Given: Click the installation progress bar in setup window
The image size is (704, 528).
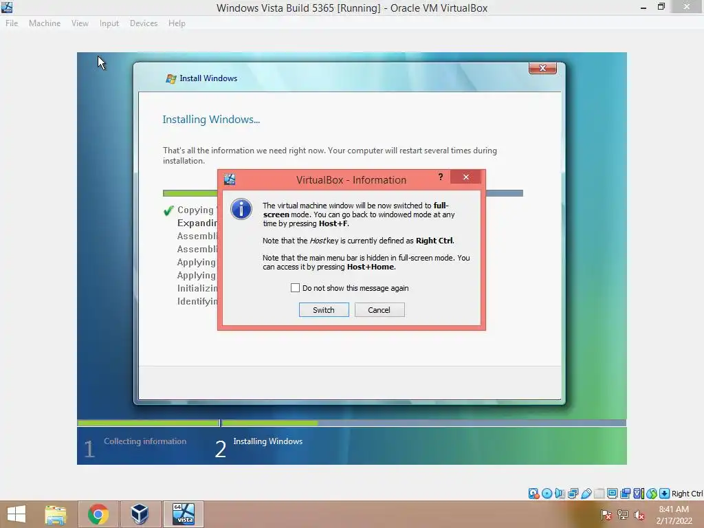Looking at the screenshot, I should click(343, 193).
